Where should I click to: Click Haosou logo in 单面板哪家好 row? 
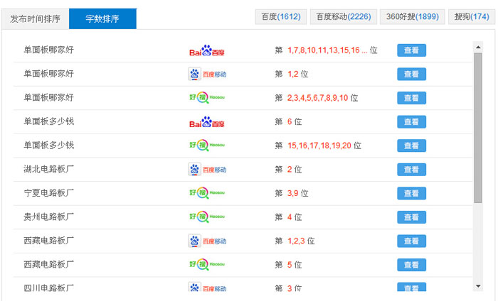pyautogui.click(x=207, y=97)
